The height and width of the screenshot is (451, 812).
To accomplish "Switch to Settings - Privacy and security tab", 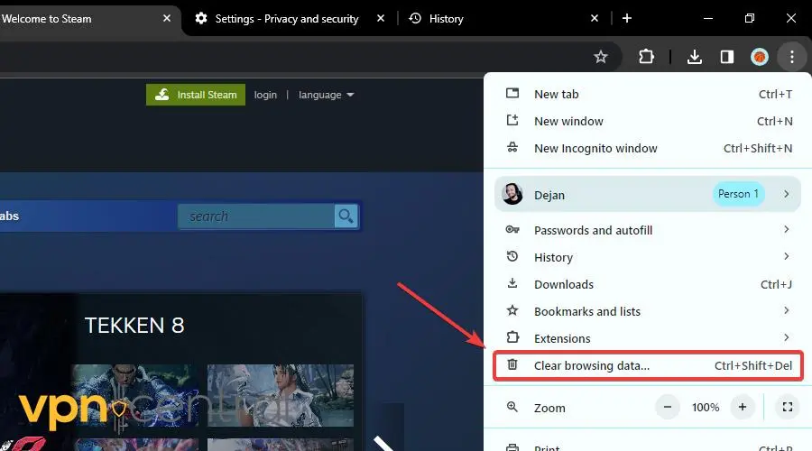I will [286, 19].
